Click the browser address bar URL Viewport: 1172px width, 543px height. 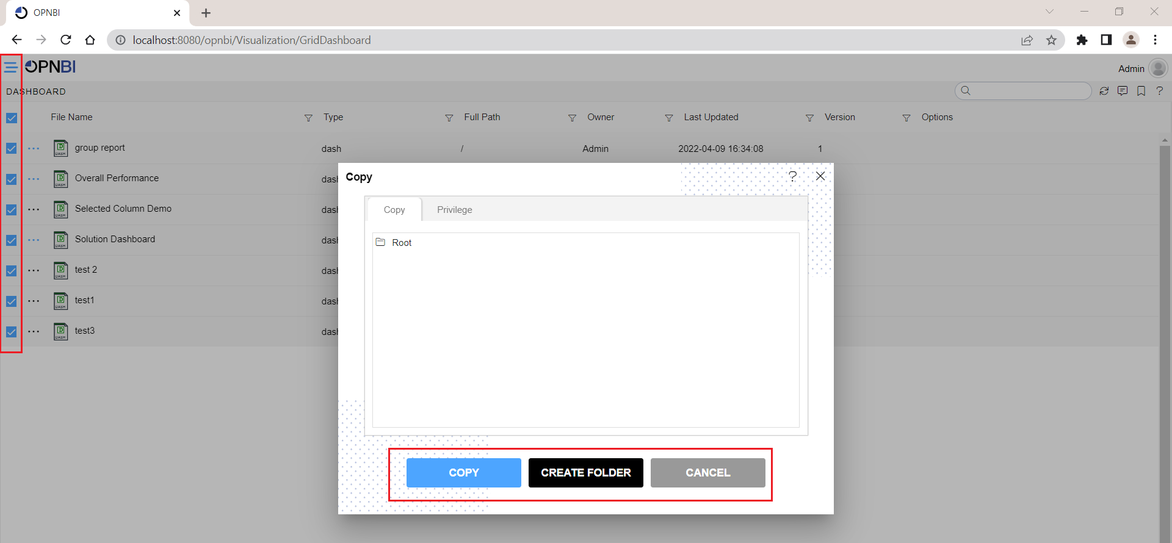point(251,40)
